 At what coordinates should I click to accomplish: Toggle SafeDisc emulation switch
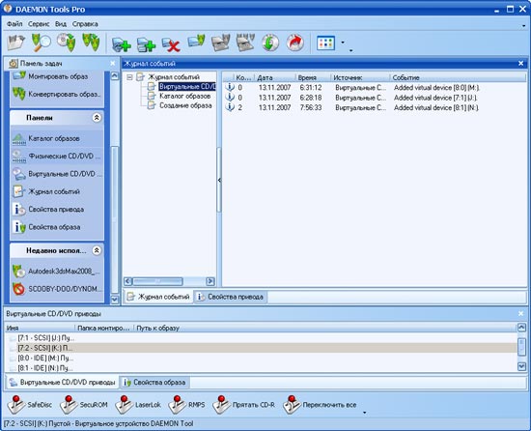point(30,405)
